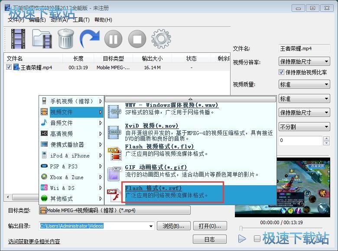Open the 文件(F) menu
338x251 pixels.
pyautogui.click(x=16, y=20)
